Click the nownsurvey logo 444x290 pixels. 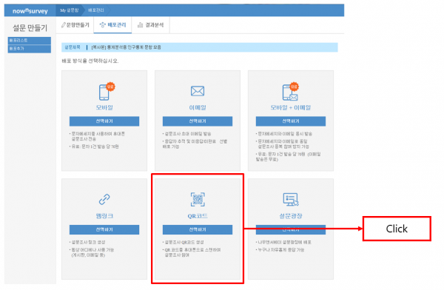click(30, 11)
